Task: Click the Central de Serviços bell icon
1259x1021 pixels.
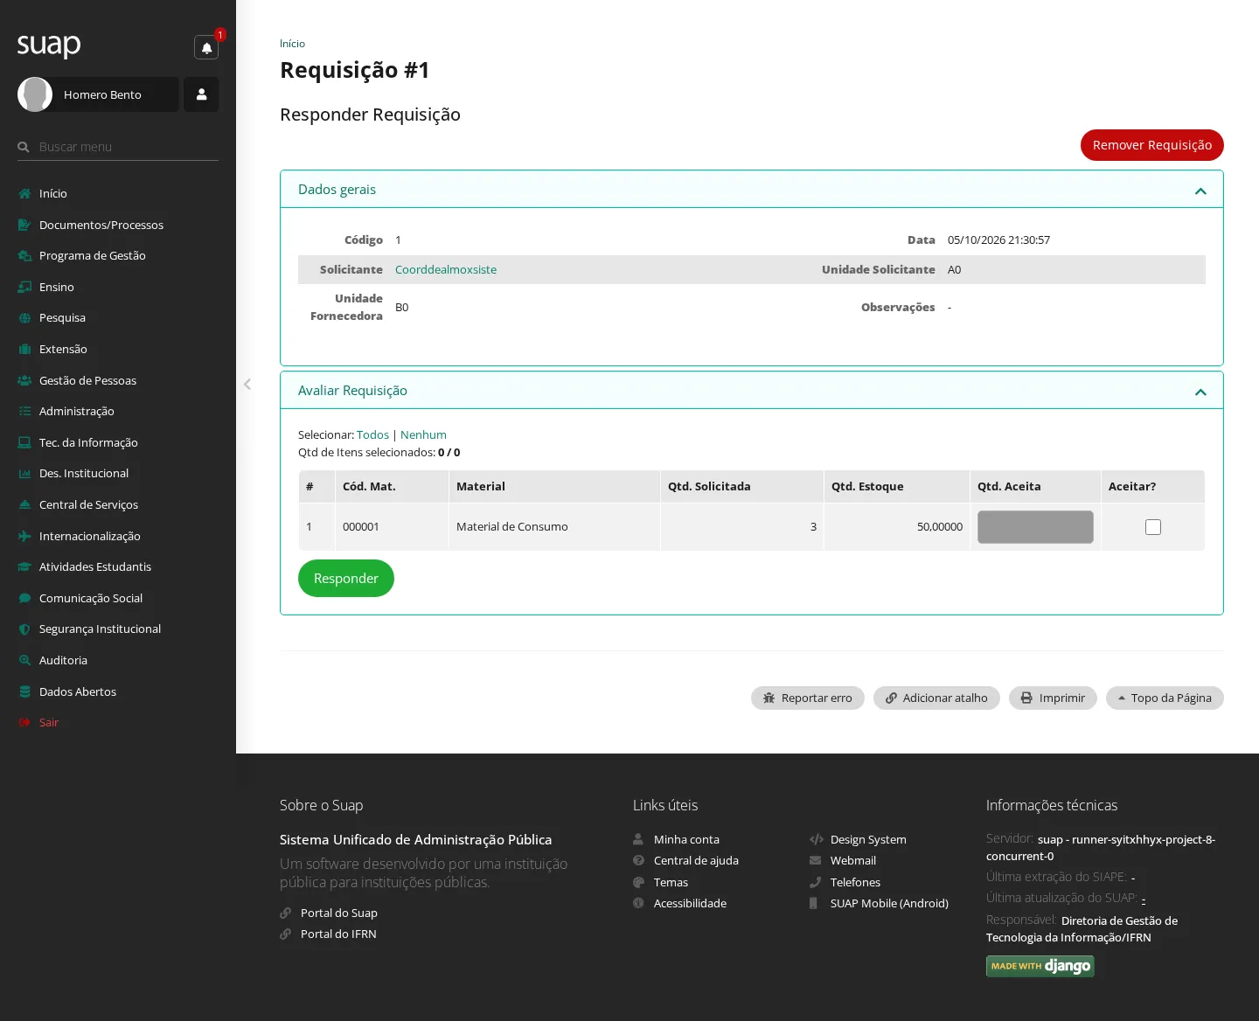Action: [x=24, y=504]
